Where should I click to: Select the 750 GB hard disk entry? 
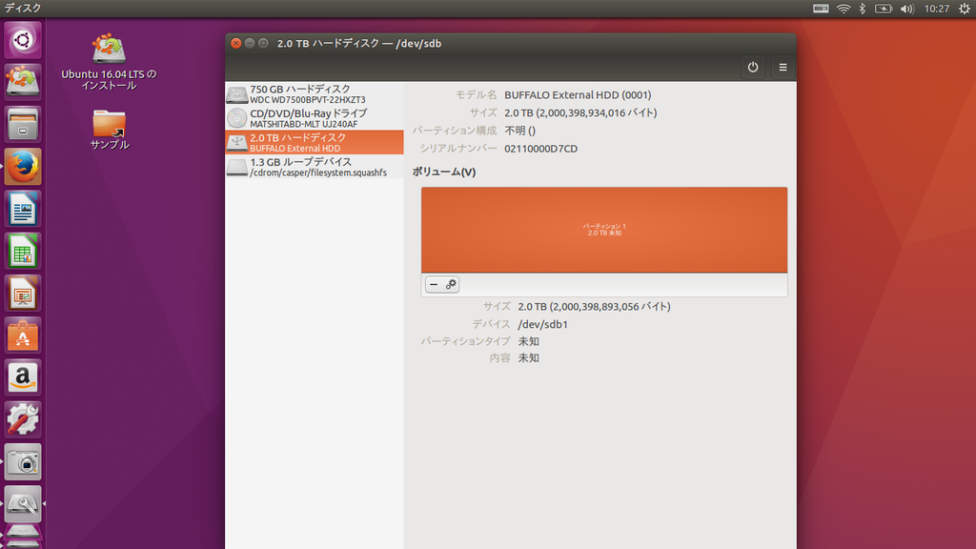tap(315, 94)
